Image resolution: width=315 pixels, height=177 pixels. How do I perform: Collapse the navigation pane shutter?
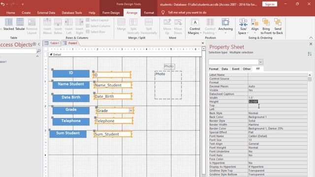[39, 44]
